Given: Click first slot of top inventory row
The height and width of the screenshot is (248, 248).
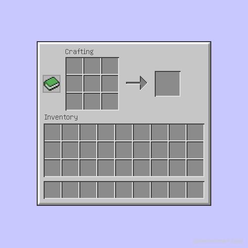Looking at the screenshot, I should (x=53, y=132).
